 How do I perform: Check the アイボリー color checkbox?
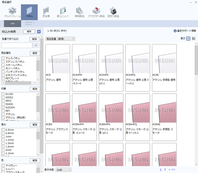tap(3, 166)
